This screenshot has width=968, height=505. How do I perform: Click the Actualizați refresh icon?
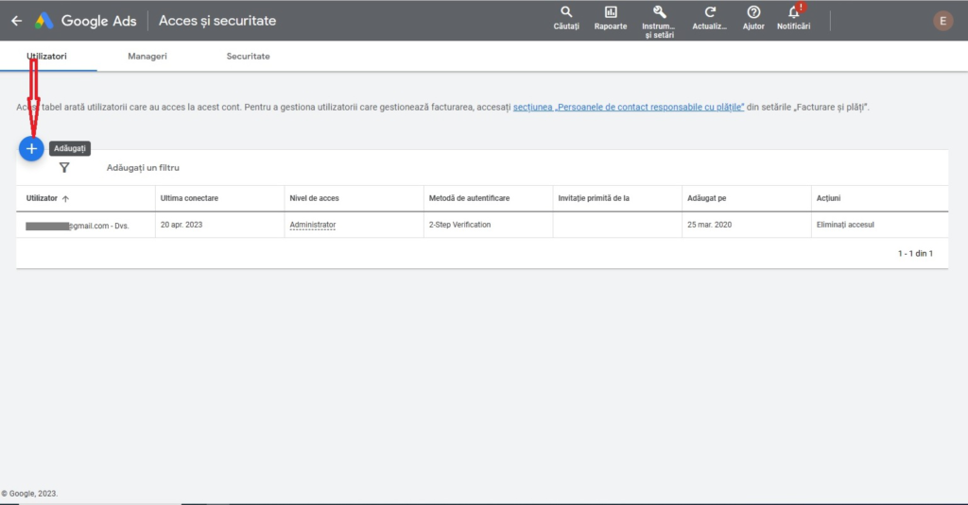pos(709,19)
